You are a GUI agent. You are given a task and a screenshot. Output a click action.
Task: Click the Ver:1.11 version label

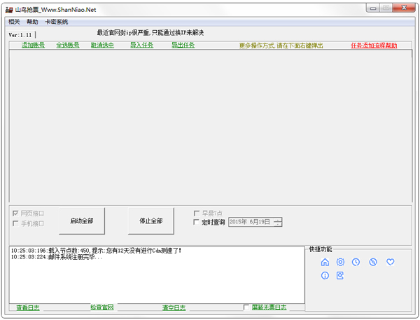point(20,35)
